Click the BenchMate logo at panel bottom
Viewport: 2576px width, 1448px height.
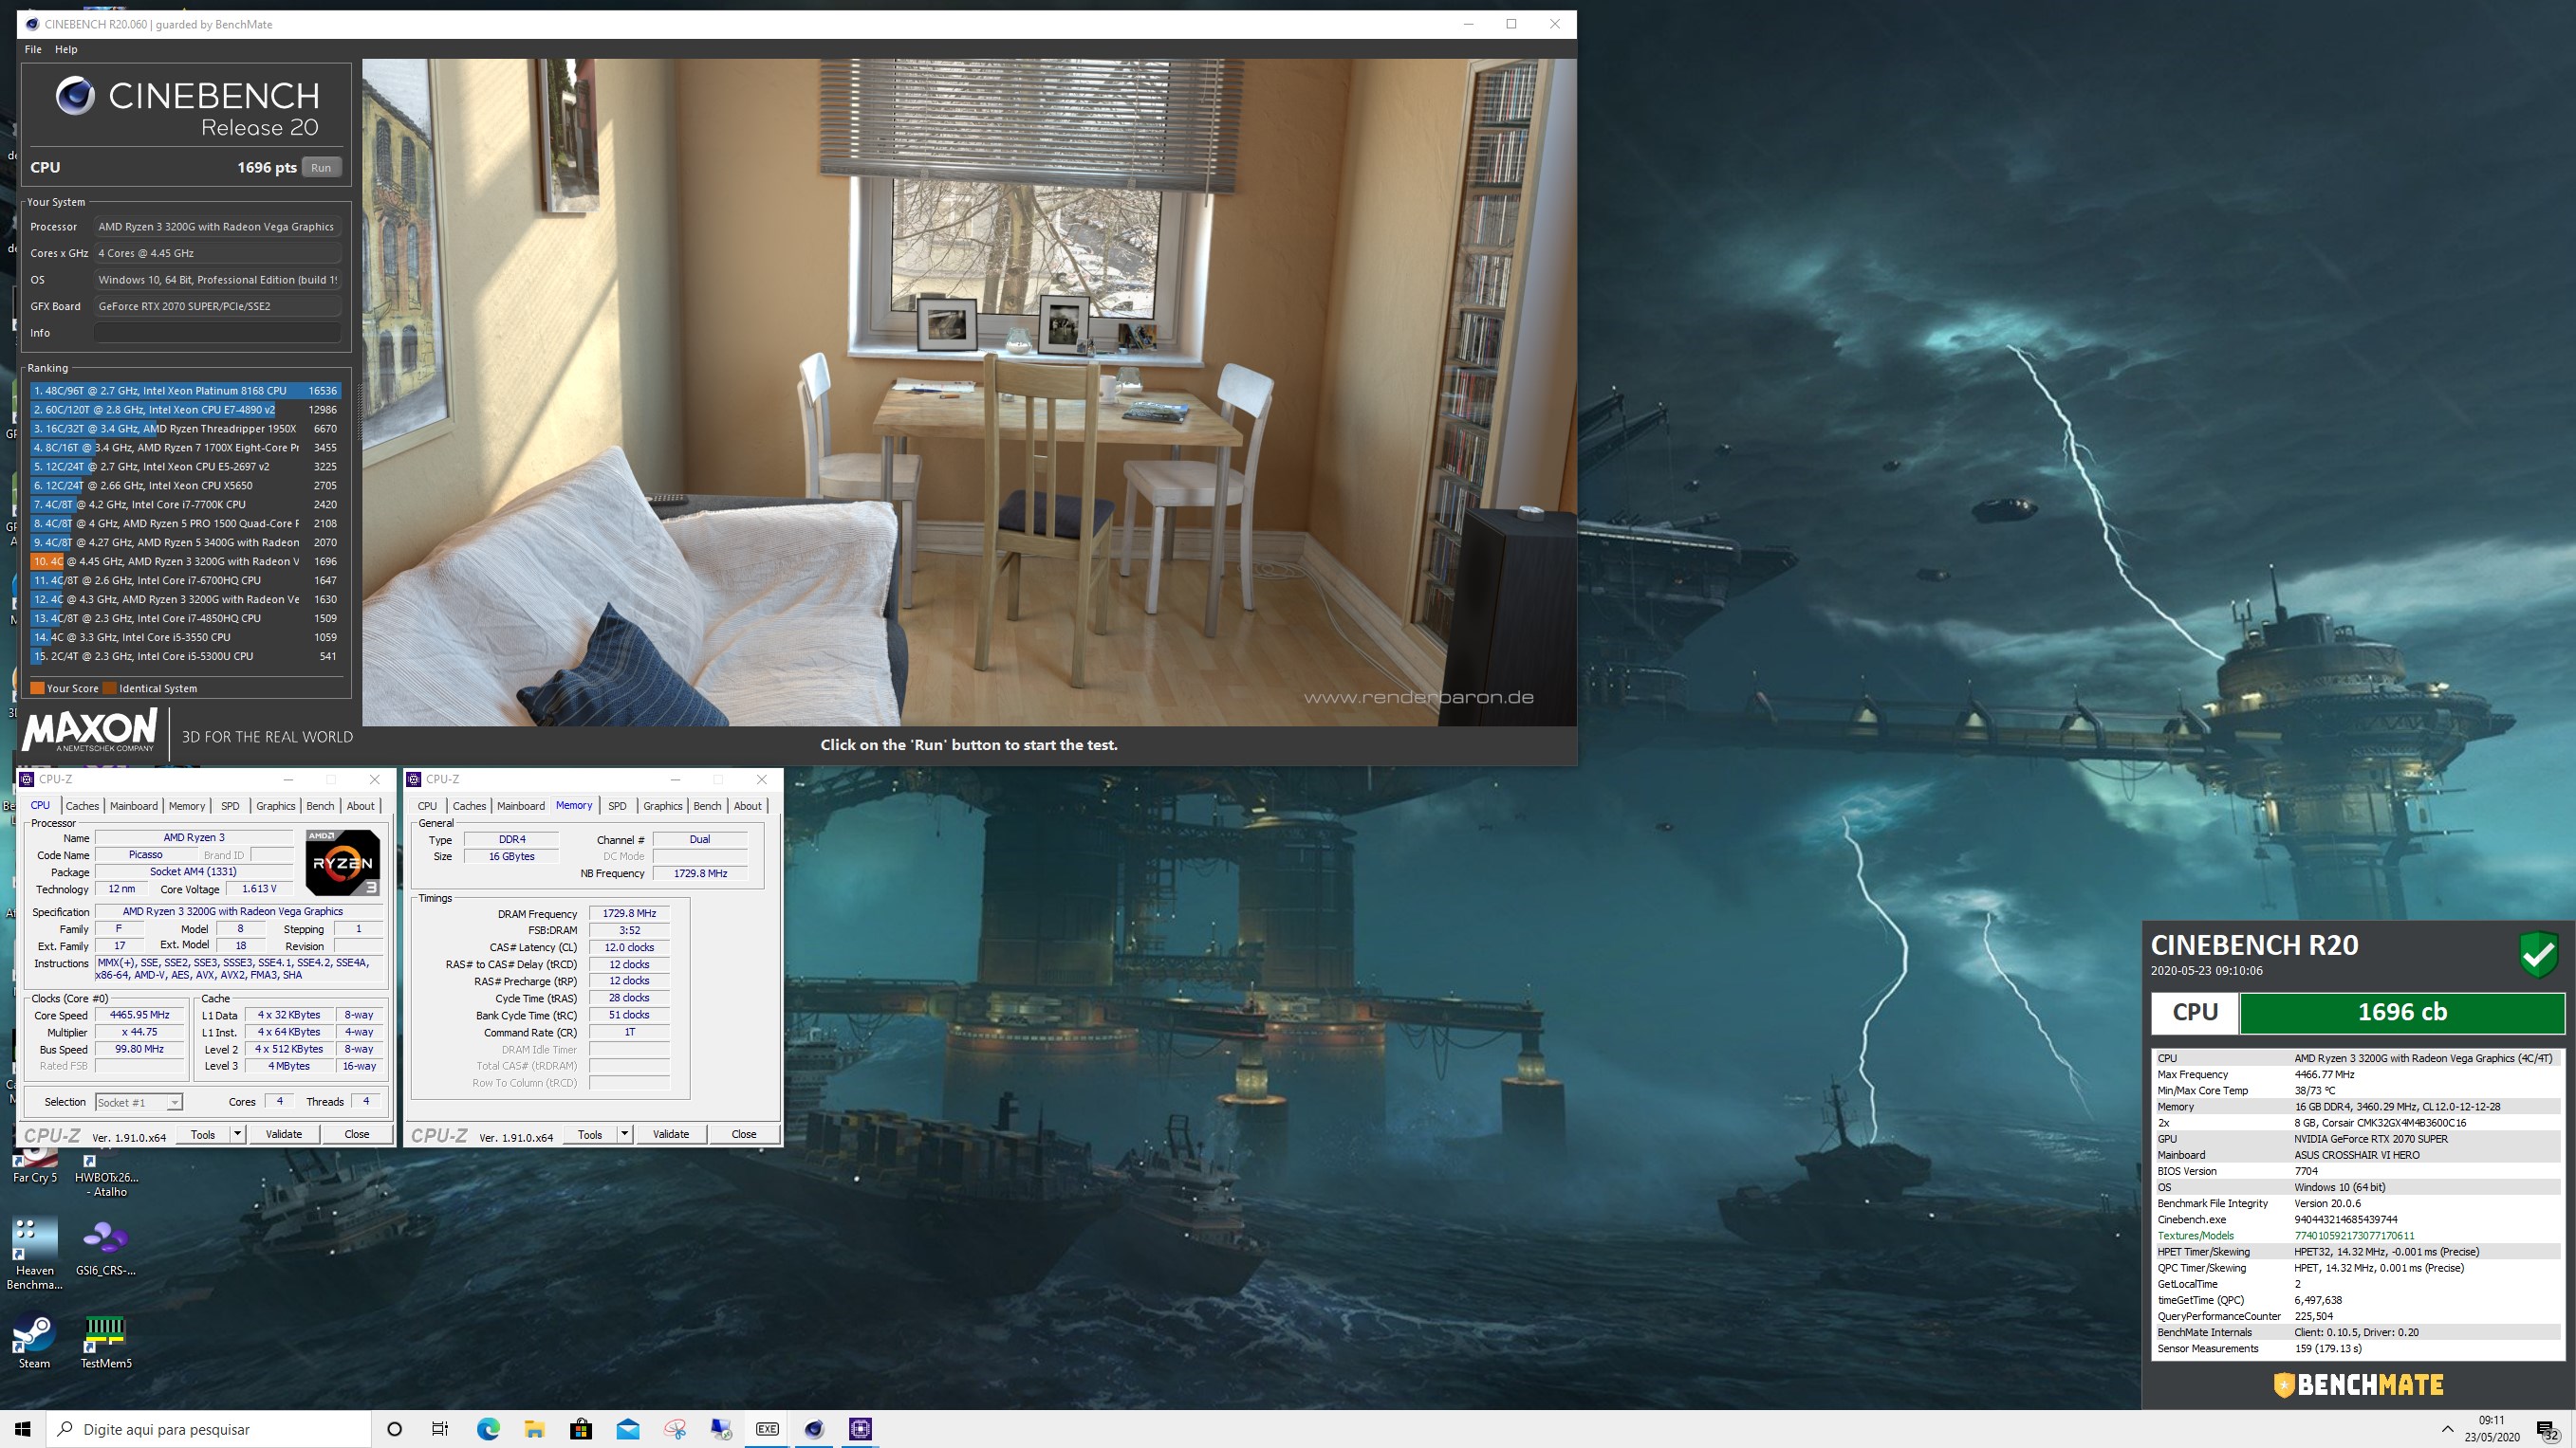tap(2359, 1385)
